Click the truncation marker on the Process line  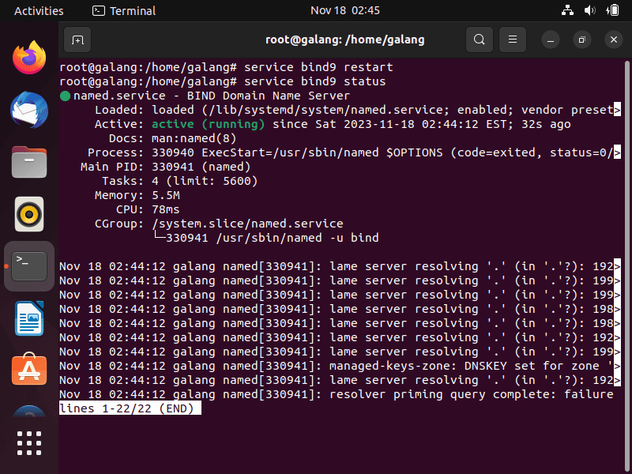(617, 152)
